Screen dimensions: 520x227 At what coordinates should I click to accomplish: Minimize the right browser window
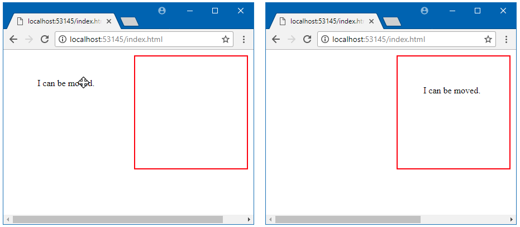pos(452,11)
